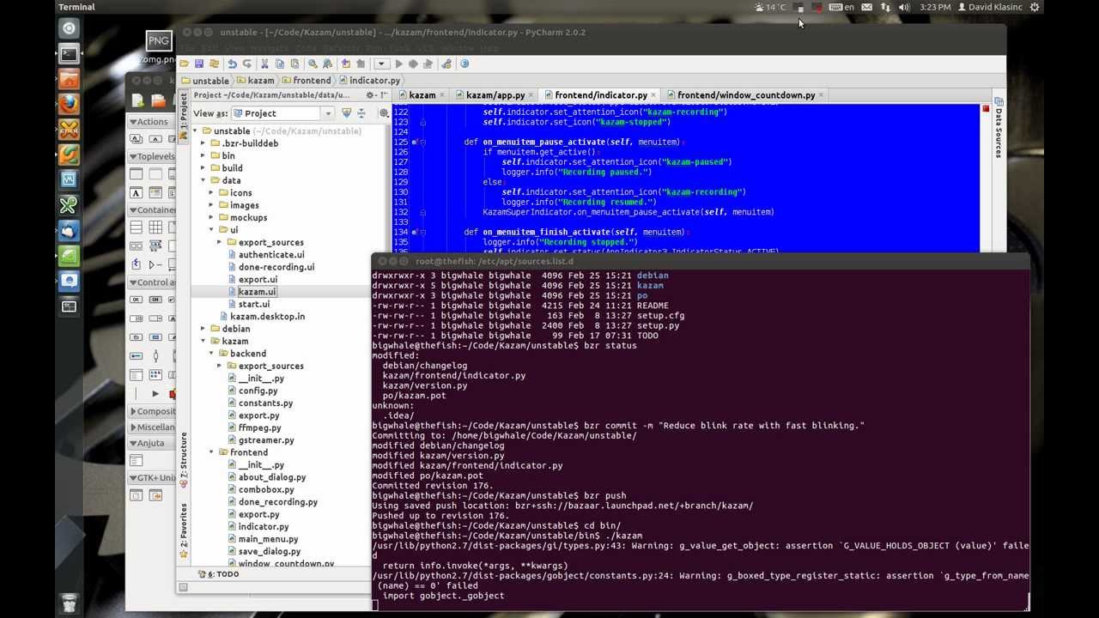The width and height of the screenshot is (1099, 618).
Task: Click the unstable breadcrumb in navigation bar
Action: point(205,81)
